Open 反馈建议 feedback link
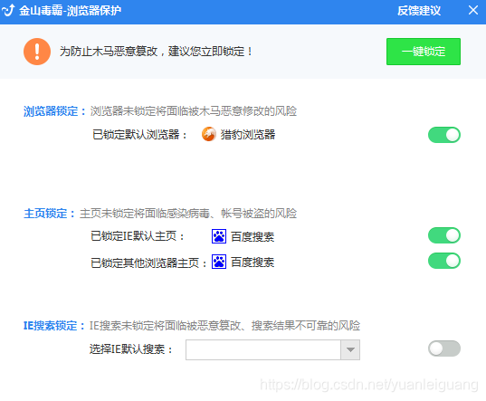 point(419,11)
